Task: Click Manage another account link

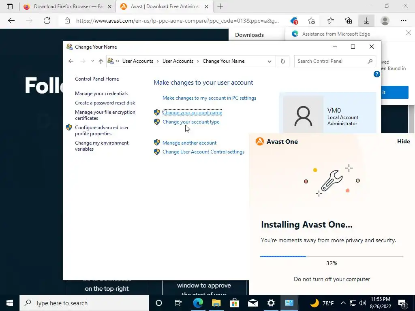Action: 190,143
